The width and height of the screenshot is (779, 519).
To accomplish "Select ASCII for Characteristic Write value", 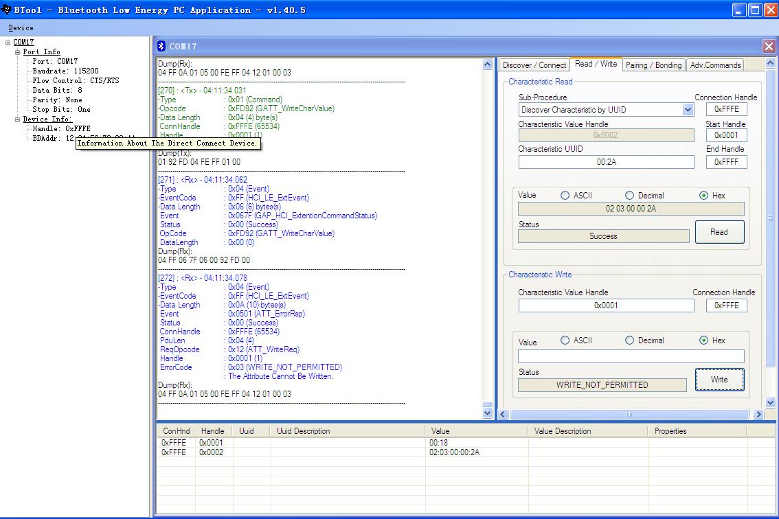I will tap(565, 341).
